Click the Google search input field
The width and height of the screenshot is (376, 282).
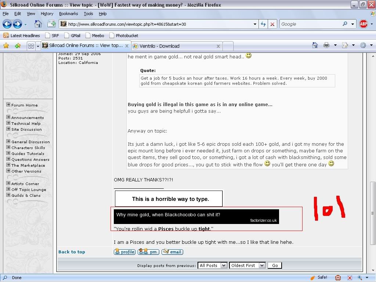click(310, 24)
